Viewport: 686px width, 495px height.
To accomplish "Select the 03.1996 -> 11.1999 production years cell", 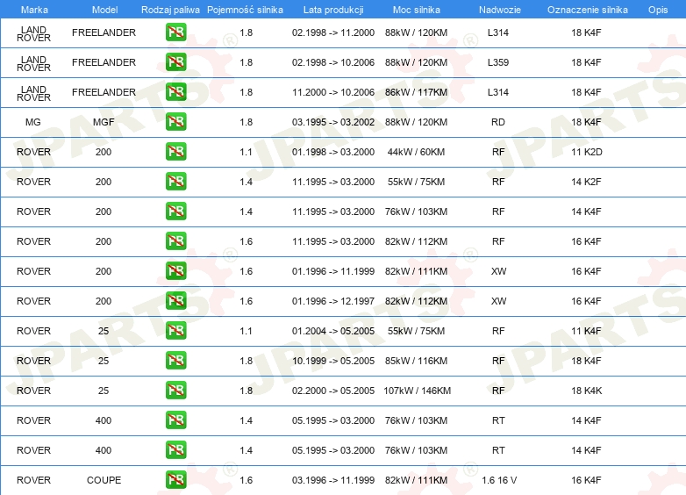I will click(333, 480).
